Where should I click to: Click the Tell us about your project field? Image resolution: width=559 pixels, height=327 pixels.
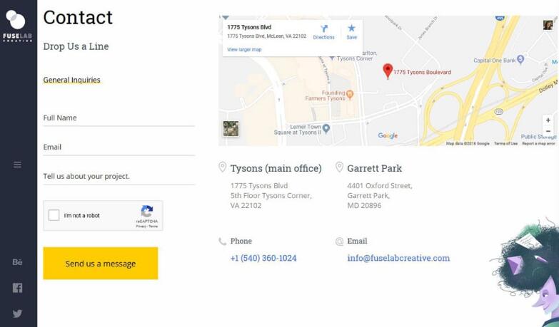pos(119,176)
